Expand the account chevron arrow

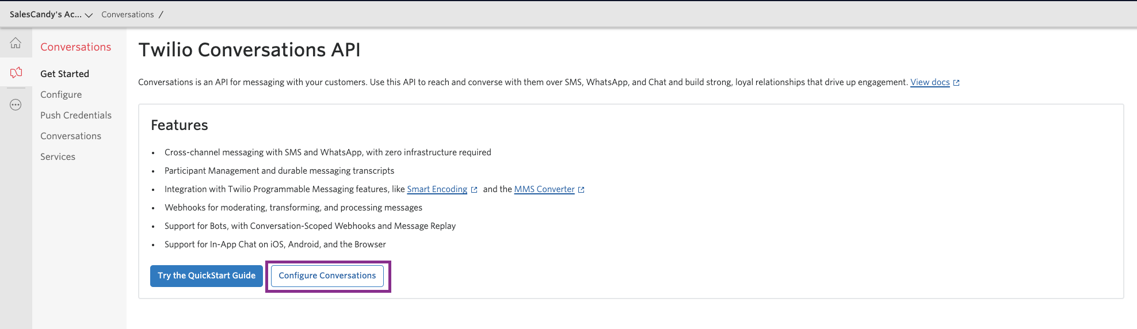89,15
